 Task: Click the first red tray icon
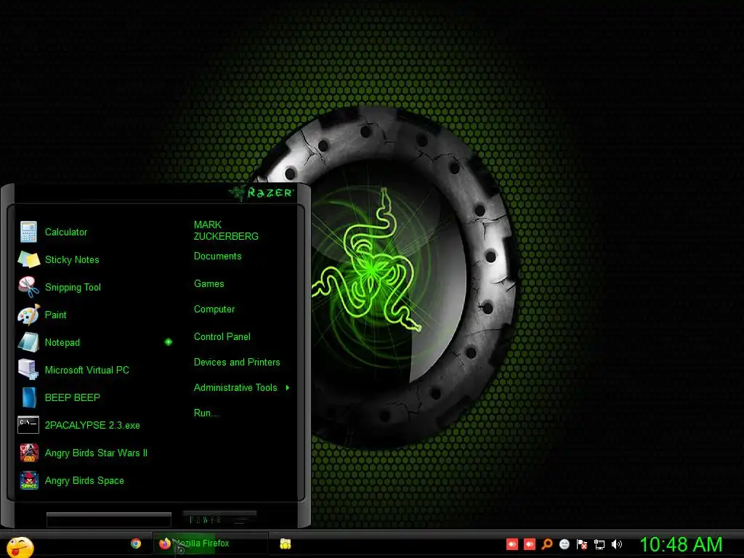point(512,544)
